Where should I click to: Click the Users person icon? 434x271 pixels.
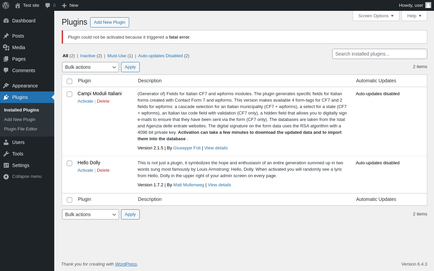click(x=6, y=142)
